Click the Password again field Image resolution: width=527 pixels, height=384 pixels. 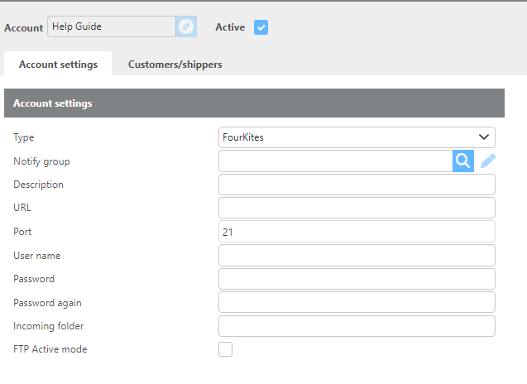(357, 302)
